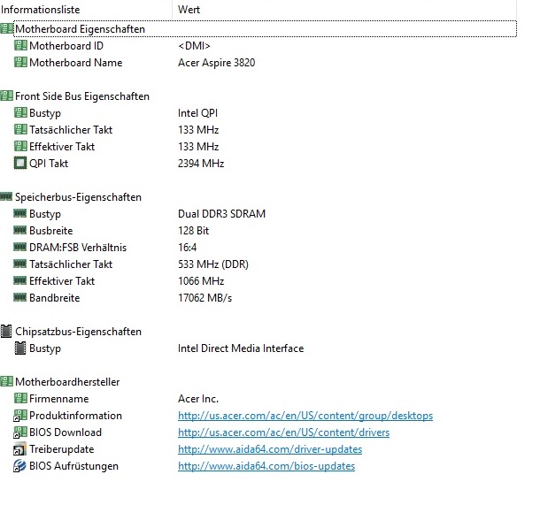Image resolution: width=540 pixels, height=505 pixels.
Task: Select the Acer Aspire 3820 value
Action: pos(216,63)
